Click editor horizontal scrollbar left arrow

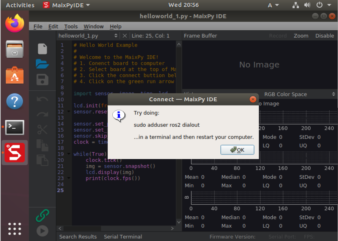coord(60,228)
